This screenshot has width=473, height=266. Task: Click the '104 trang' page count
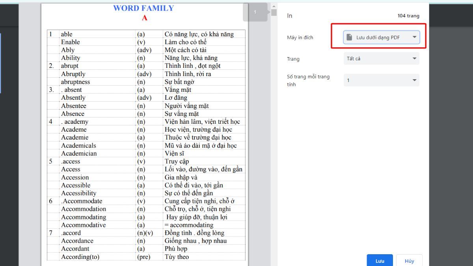pos(408,16)
